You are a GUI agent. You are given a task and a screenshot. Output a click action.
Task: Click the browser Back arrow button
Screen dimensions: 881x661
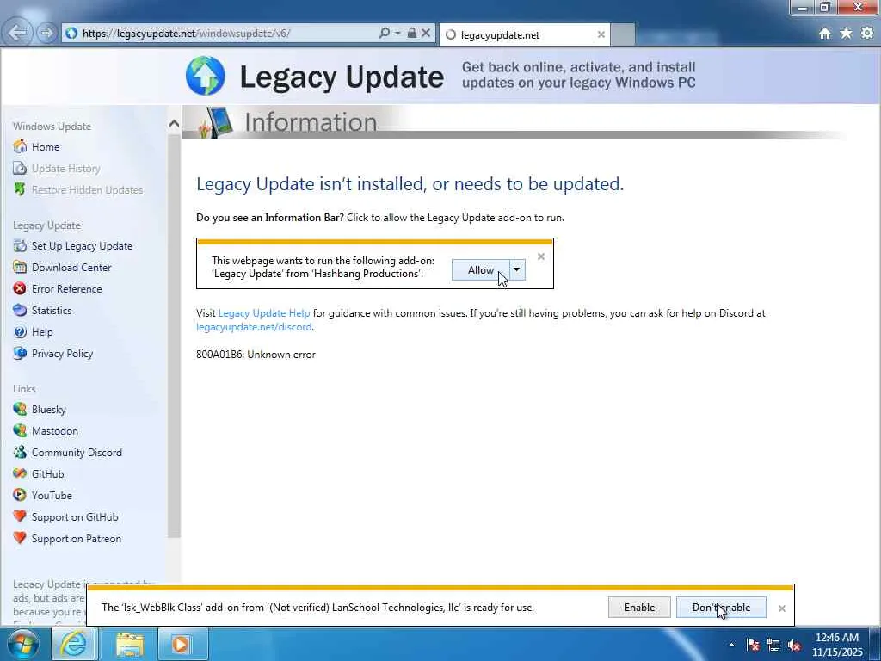coord(17,34)
